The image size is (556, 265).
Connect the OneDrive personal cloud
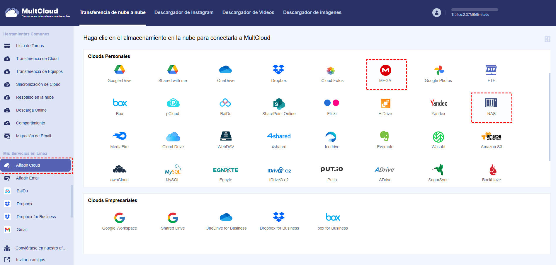[226, 70]
